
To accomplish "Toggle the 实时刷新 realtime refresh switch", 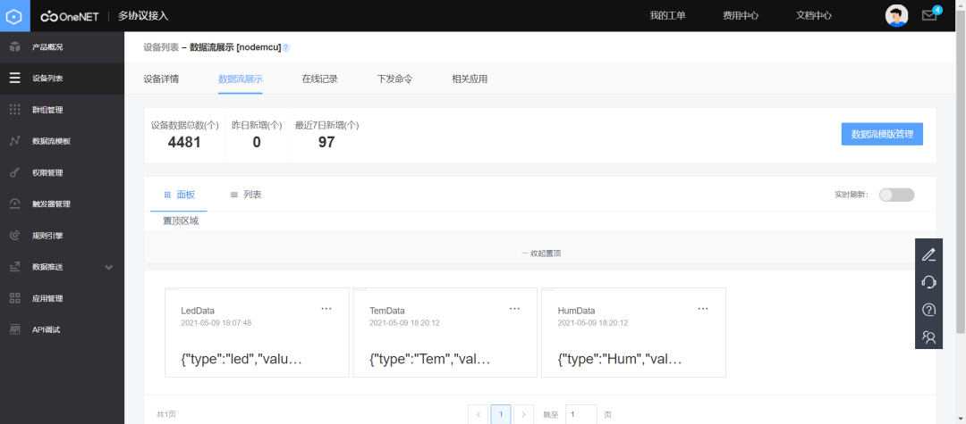I will tap(896, 195).
